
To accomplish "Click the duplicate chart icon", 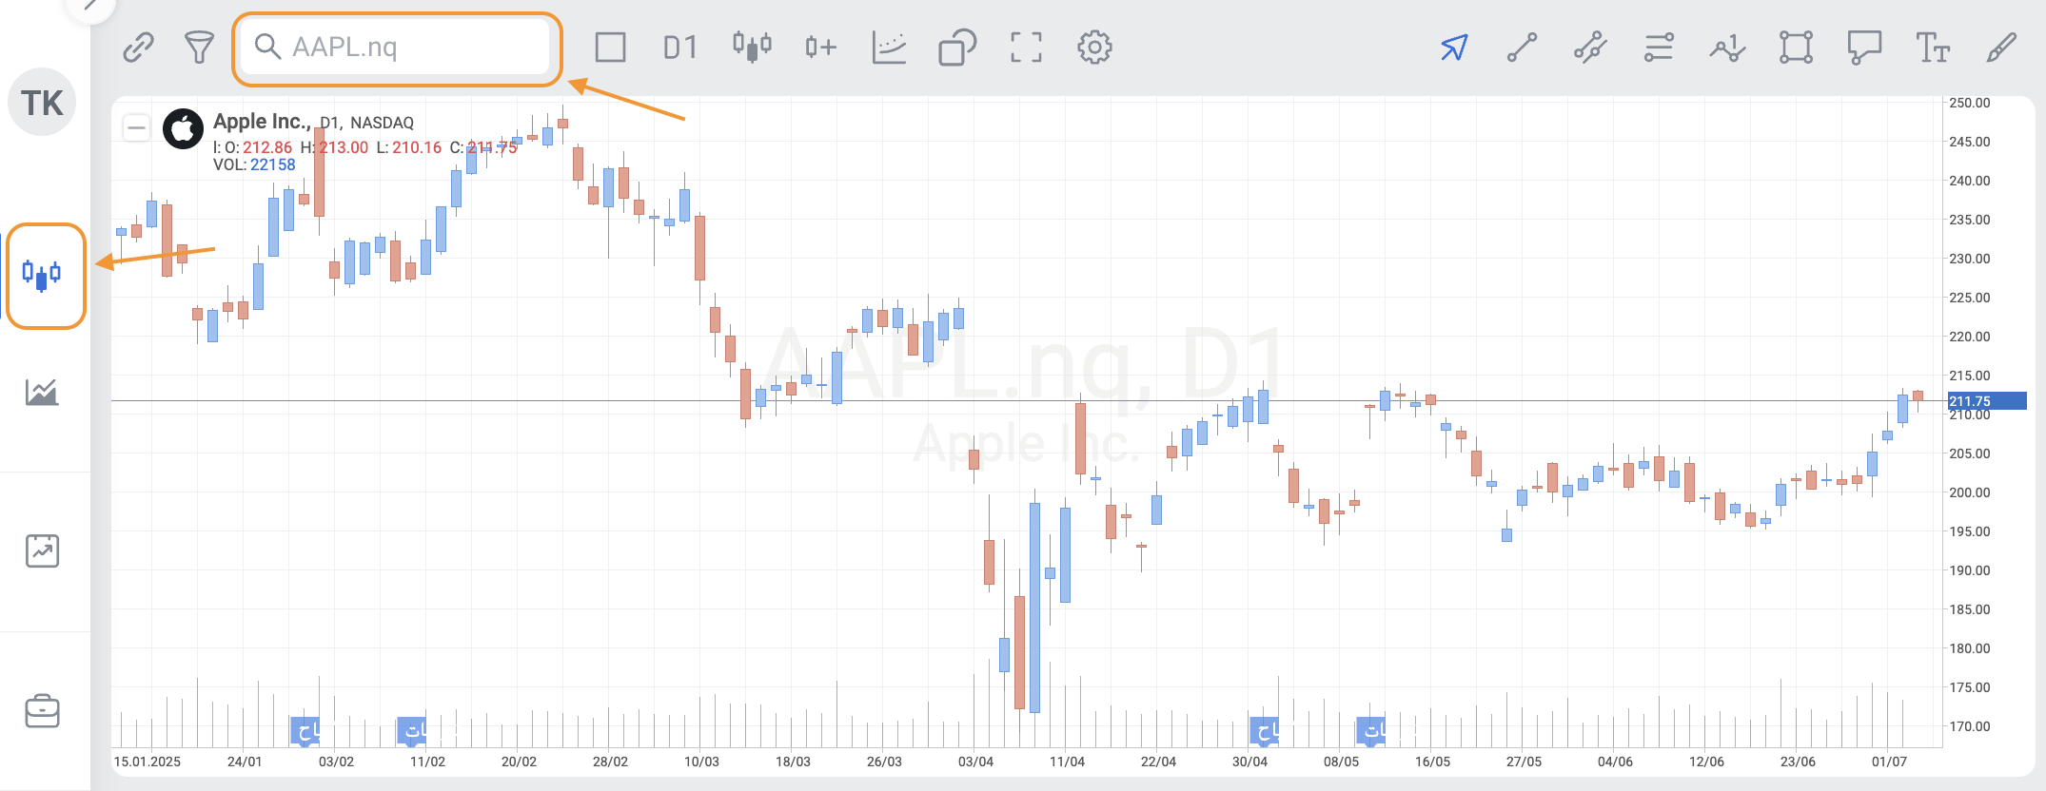I will coord(957,47).
